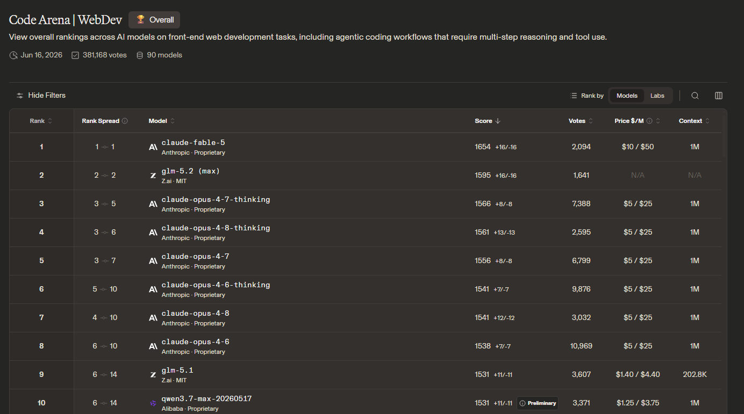Click the N/A price for glm-5.2 (max)

pyautogui.click(x=638, y=176)
